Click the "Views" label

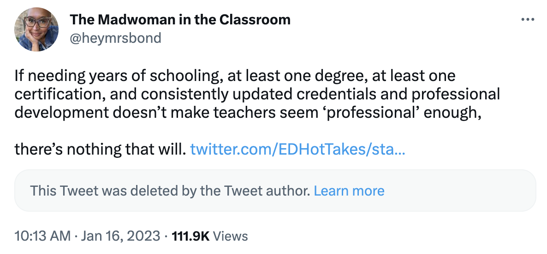coord(231,236)
